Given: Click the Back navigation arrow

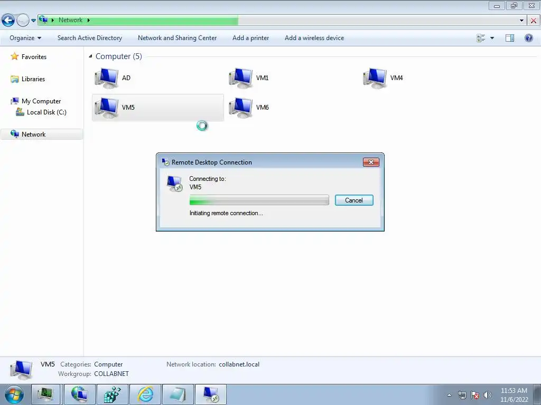Looking at the screenshot, I should (x=8, y=21).
